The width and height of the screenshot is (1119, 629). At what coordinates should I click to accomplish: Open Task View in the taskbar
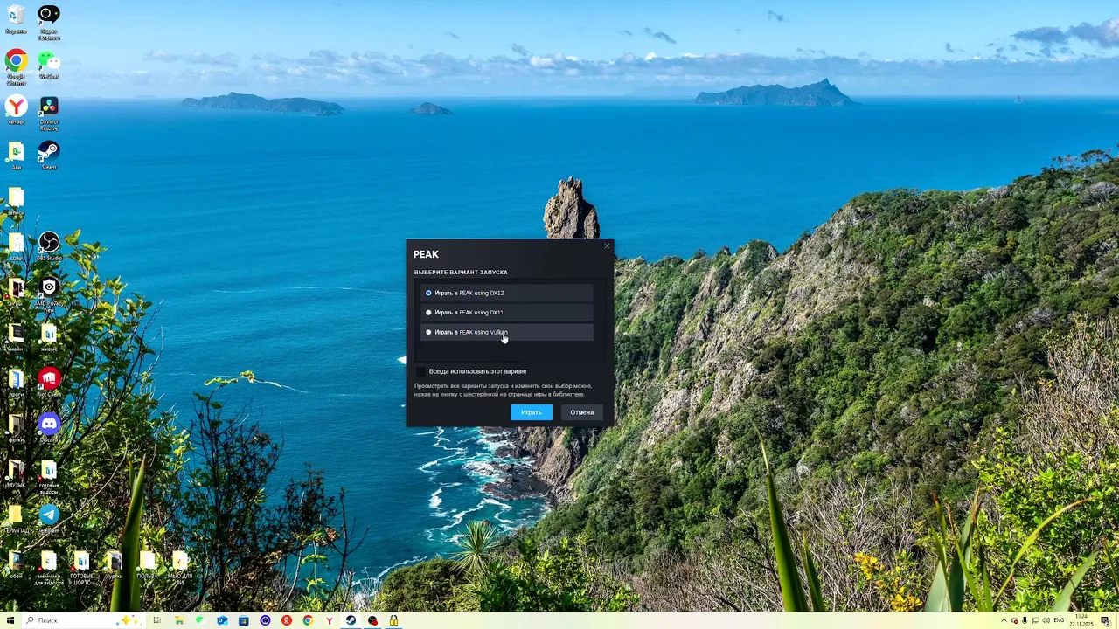coord(157,620)
